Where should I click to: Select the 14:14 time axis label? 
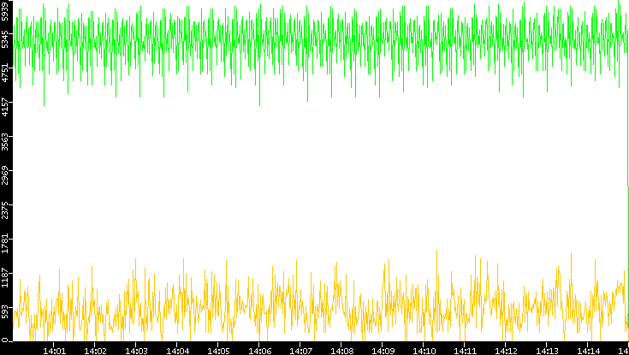[588, 351]
